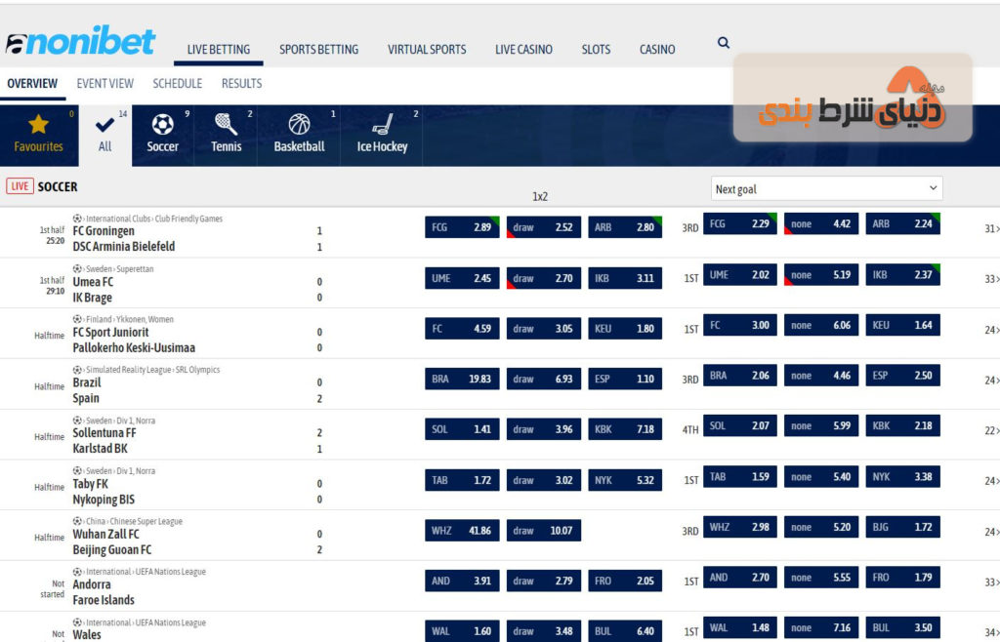Bet draw 10.07 for Wuhan match
1000x642 pixels.
543,531
